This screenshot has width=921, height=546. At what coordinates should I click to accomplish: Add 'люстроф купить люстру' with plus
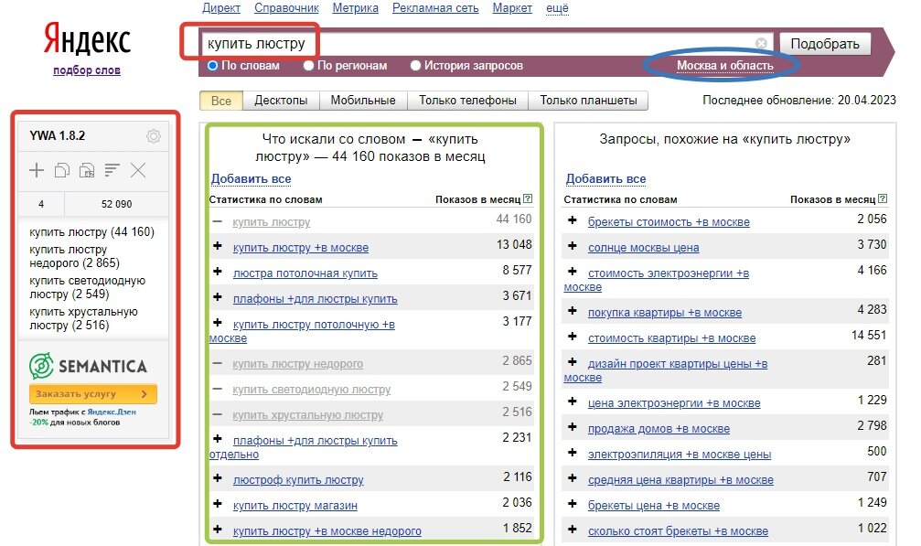coord(218,478)
